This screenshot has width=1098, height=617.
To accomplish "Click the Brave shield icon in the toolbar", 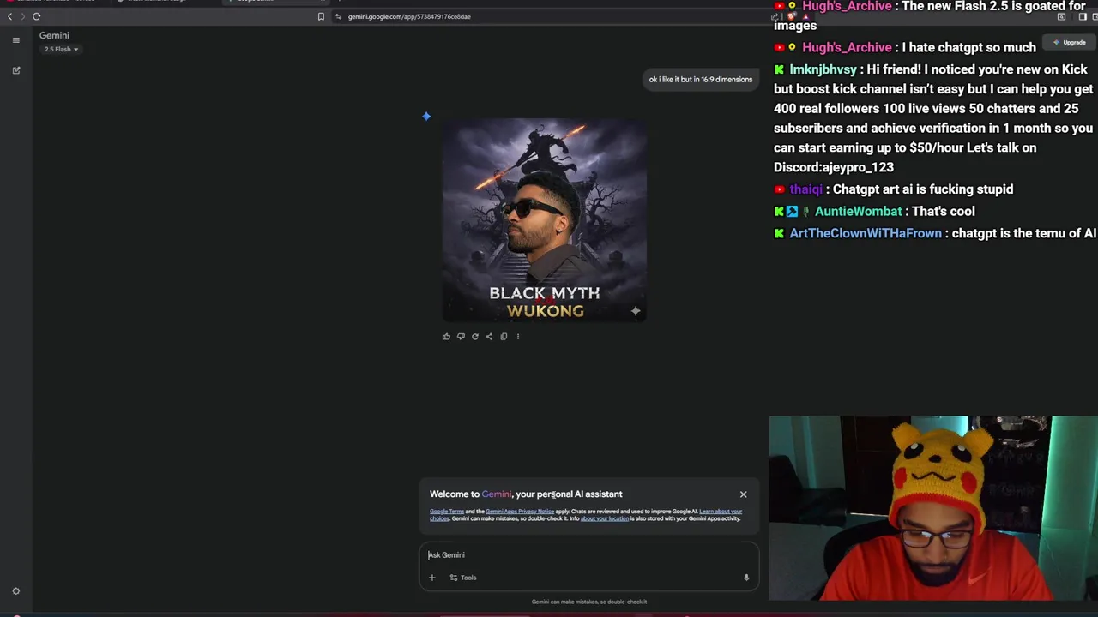I will point(791,16).
